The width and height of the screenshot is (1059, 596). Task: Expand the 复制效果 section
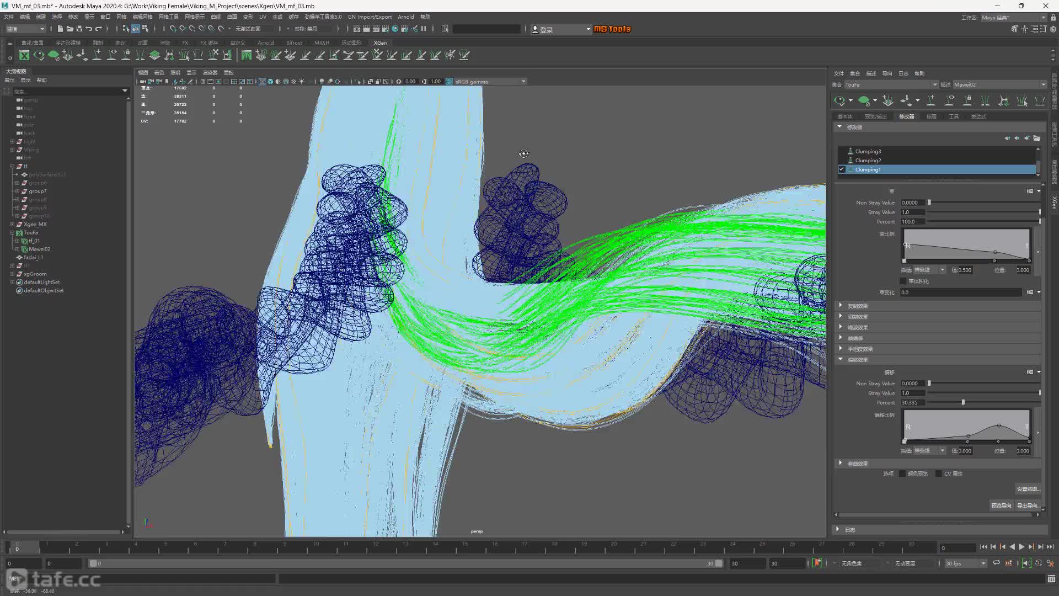click(841, 305)
